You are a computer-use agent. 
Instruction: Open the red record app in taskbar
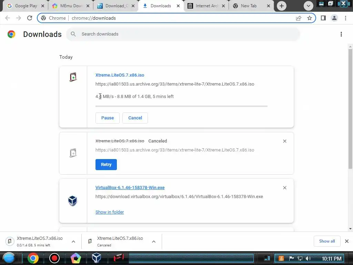[x=54, y=258]
